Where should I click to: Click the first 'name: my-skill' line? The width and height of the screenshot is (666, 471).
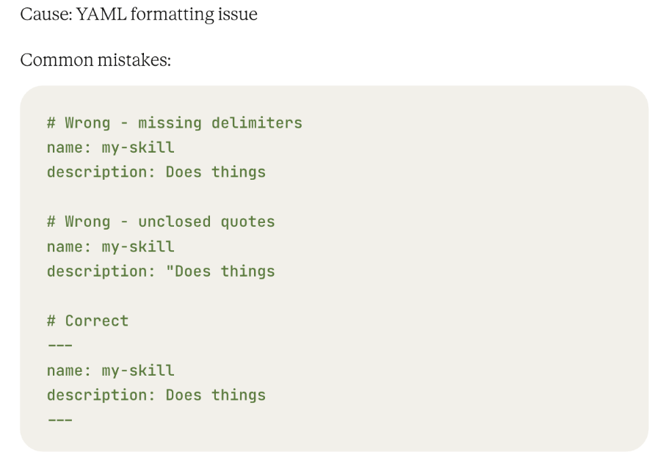pyautogui.click(x=110, y=147)
